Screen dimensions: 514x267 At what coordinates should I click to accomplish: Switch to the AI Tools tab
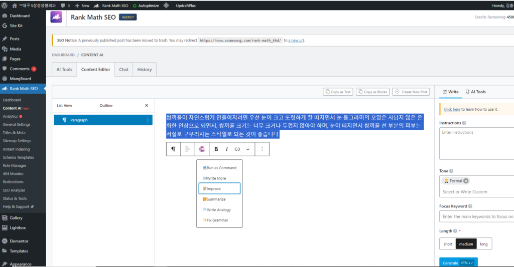tap(64, 69)
